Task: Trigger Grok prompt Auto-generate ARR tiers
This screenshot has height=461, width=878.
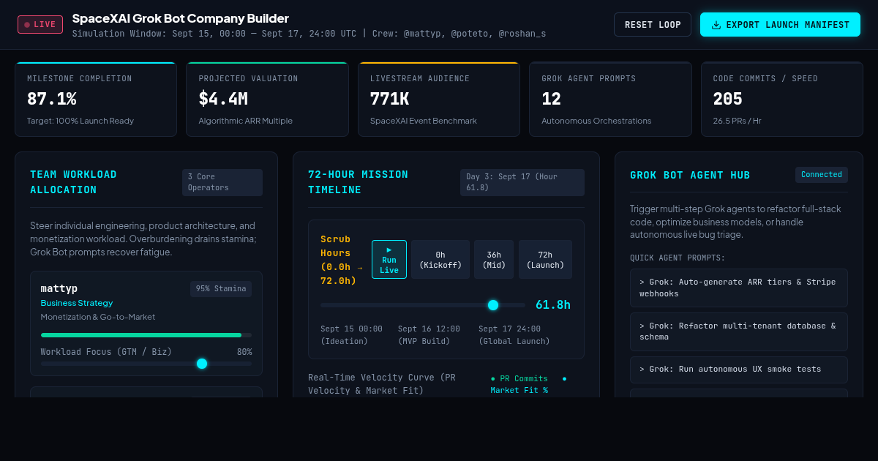Action: 739,288
